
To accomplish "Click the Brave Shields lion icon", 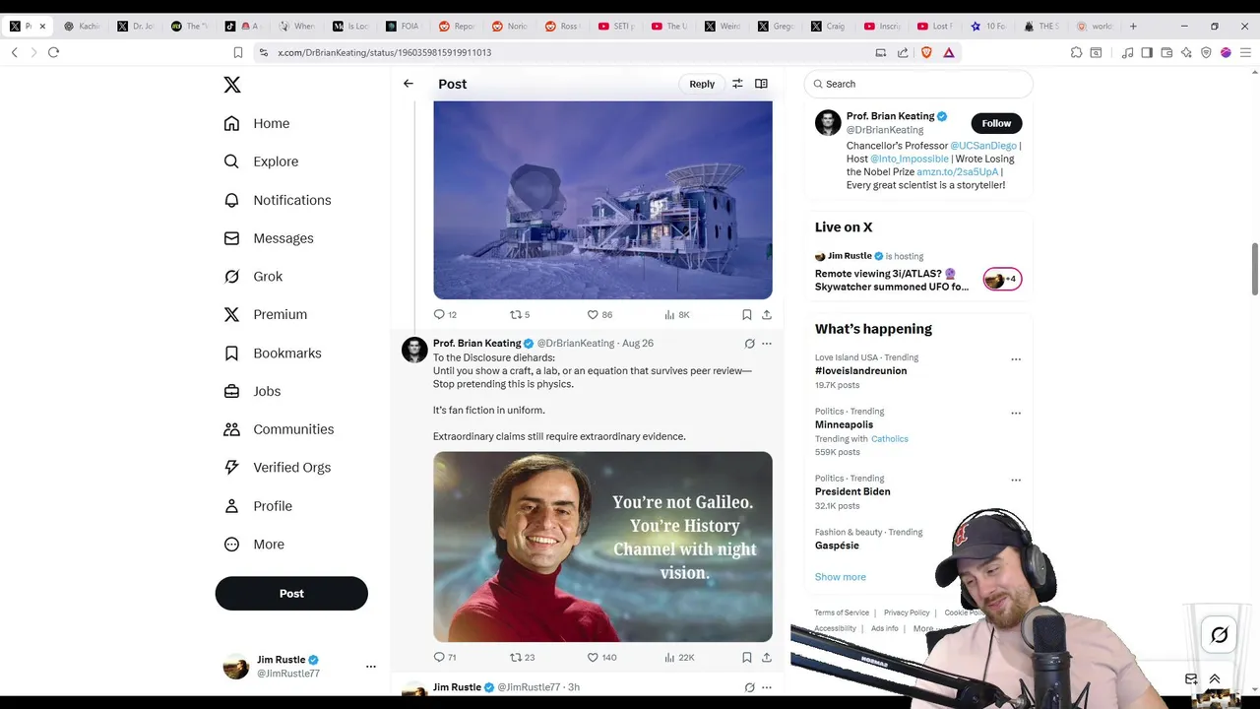I will 926,52.
